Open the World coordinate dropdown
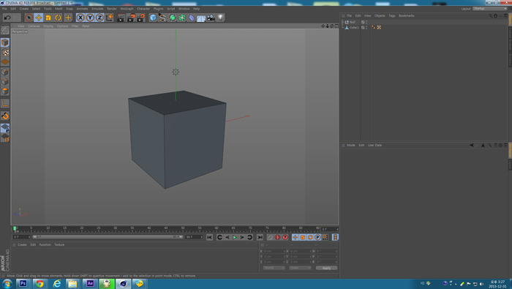 [x=274, y=268]
